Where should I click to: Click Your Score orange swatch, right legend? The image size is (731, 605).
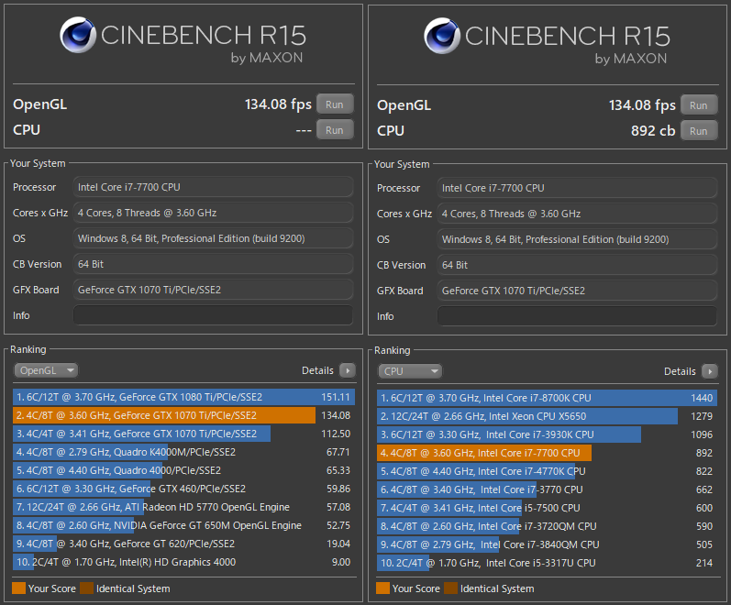(382, 588)
